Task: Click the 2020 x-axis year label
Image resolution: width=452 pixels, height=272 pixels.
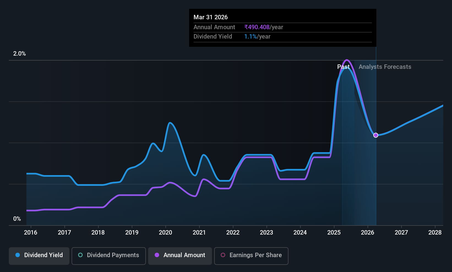Action: (x=165, y=232)
